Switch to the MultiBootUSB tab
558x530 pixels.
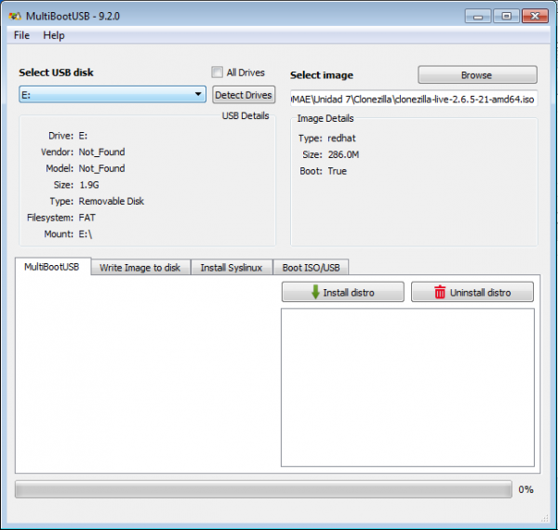pyautogui.click(x=52, y=267)
